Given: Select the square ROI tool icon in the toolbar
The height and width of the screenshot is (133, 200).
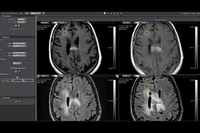Looking at the screenshot, I should point(118,13).
